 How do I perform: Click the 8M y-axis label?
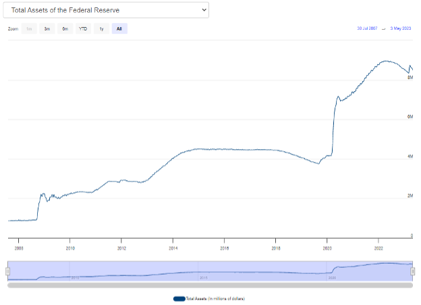tap(410, 78)
